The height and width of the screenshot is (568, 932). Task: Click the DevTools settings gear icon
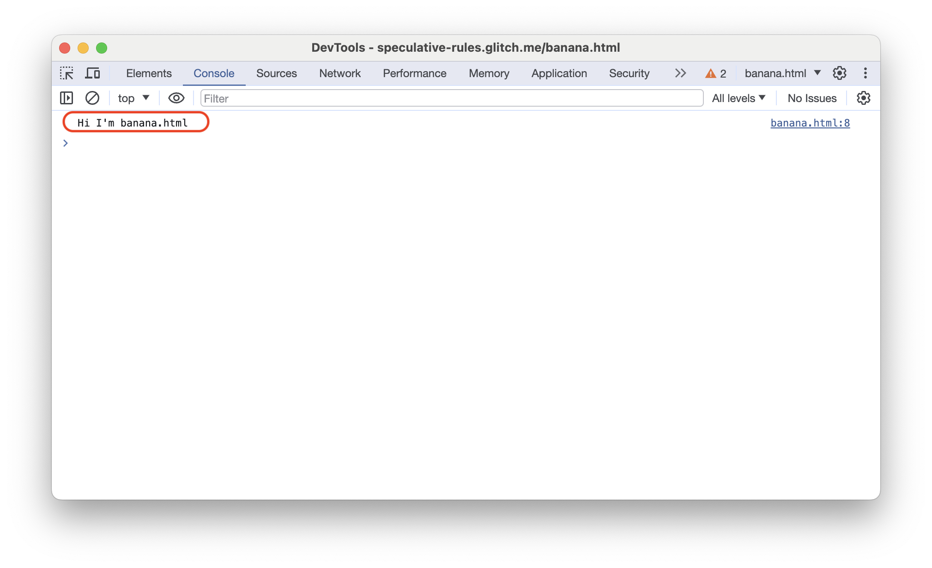click(x=839, y=73)
